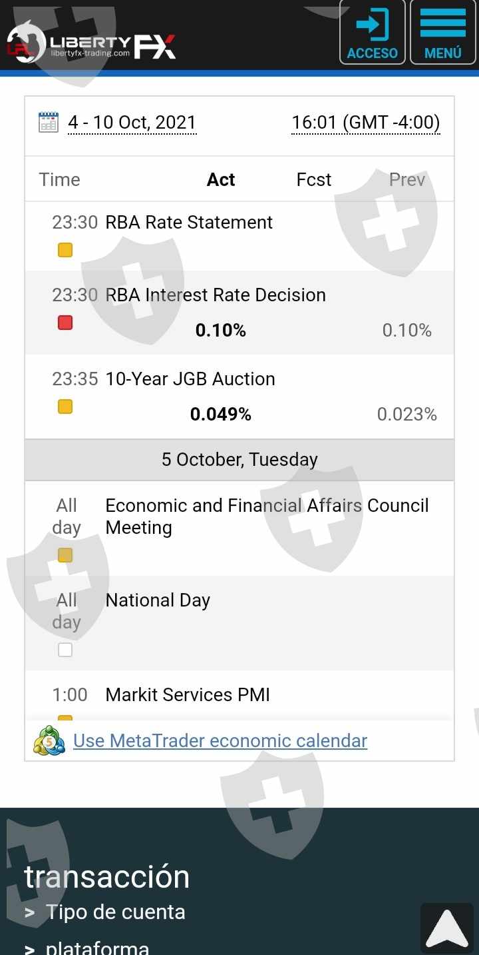Click the MetaTrader 5 logo icon

pyautogui.click(x=49, y=740)
